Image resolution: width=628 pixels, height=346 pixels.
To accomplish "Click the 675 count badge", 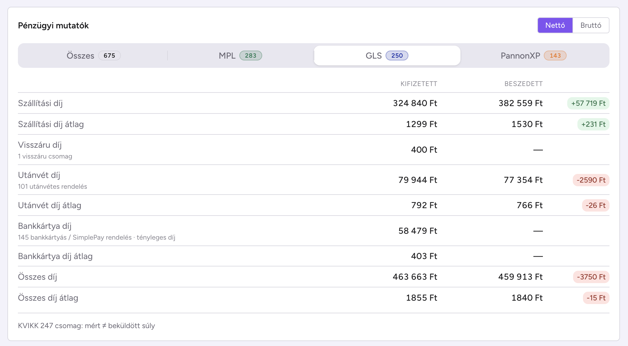I will pos(109,56).
